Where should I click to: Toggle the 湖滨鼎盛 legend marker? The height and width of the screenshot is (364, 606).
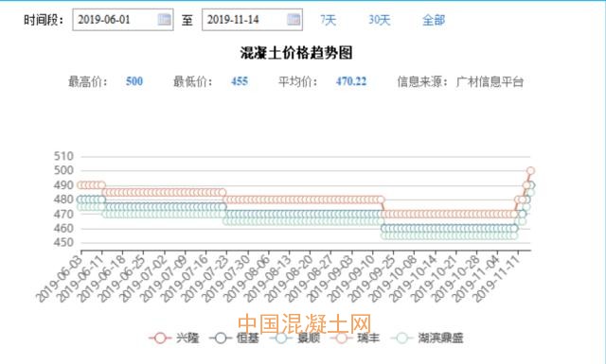402,338
